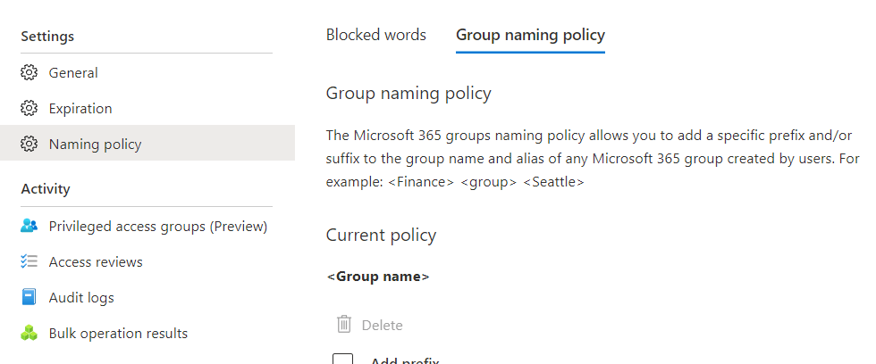876x364 pixels.
Task: Click the gear icon beside Expiration
Action: 29,108
